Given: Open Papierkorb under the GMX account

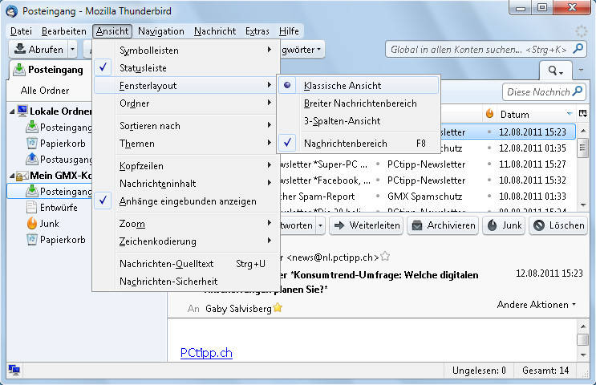Looking at the screenshot, I should click(x=56, y=240).
